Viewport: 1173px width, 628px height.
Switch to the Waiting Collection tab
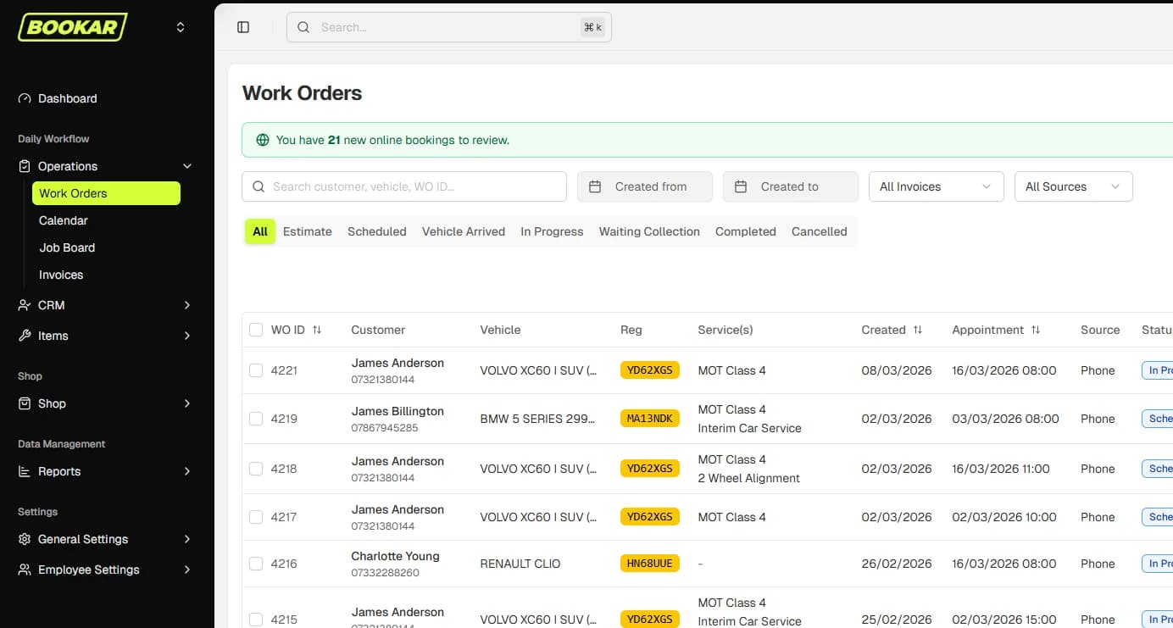(x=648, y=231)
